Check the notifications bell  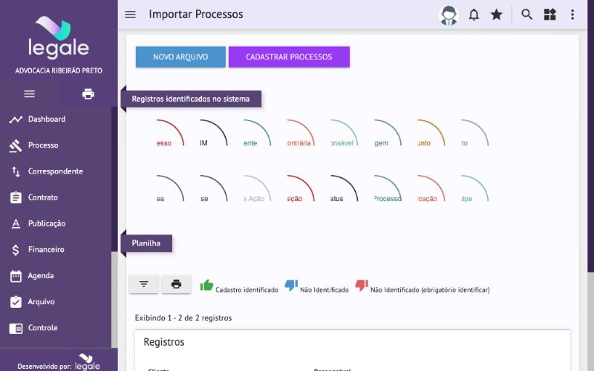[474, 15]
